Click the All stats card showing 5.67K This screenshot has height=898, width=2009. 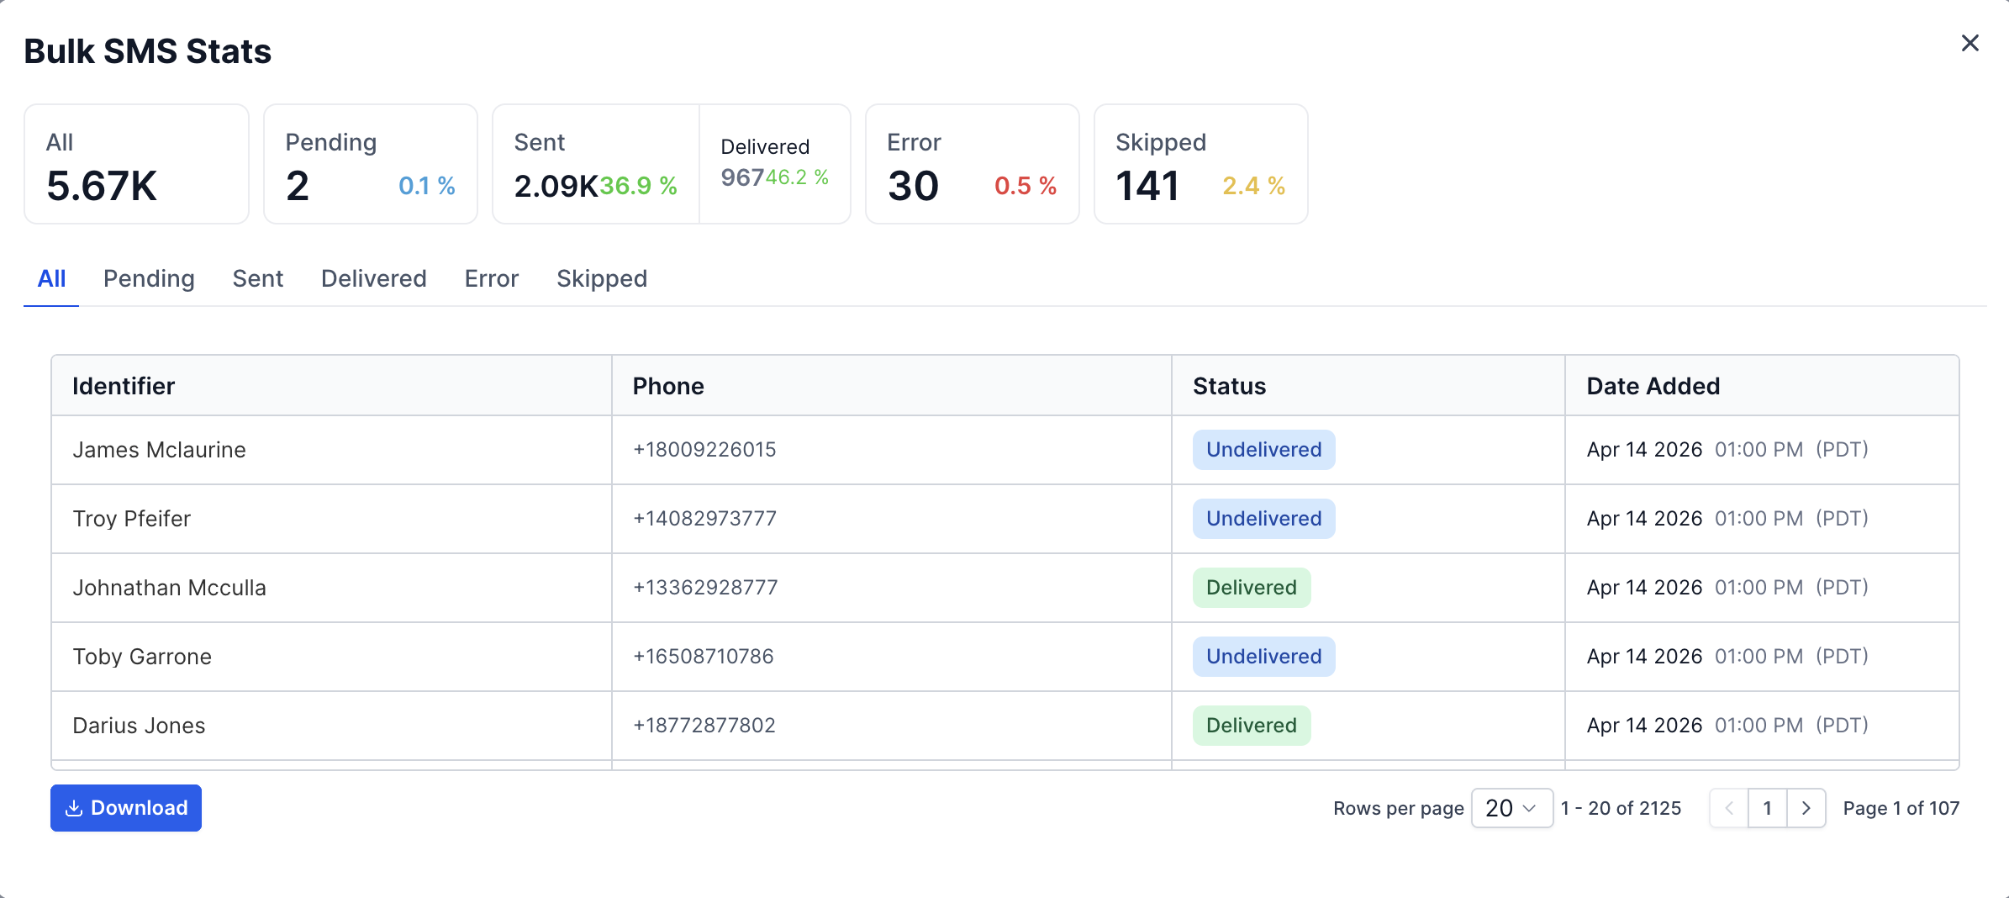point(136,163)
